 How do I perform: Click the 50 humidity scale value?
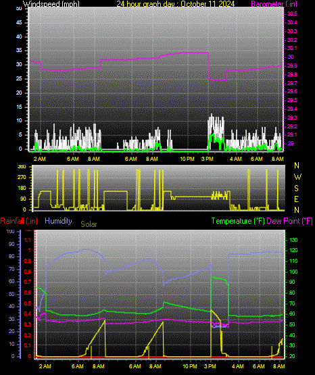coord(11,294)
